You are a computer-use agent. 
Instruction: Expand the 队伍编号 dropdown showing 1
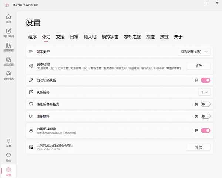point(205,92)
